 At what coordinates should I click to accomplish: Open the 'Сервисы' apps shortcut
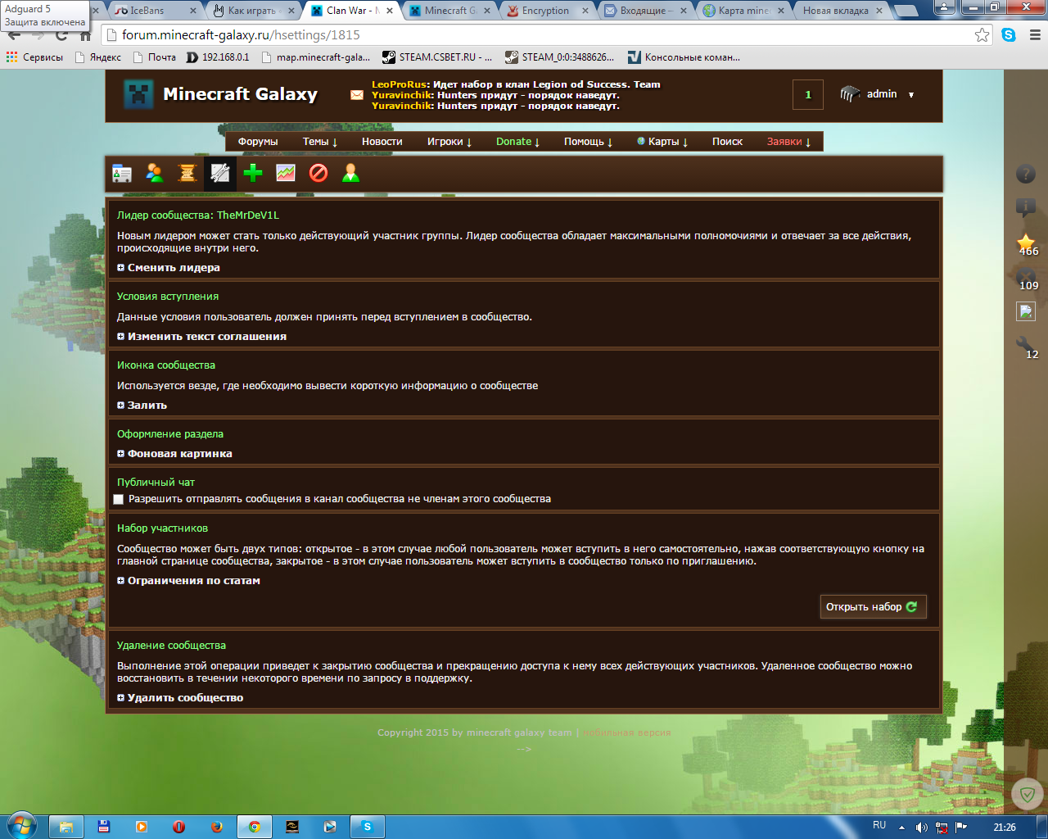tap(34, 57)
